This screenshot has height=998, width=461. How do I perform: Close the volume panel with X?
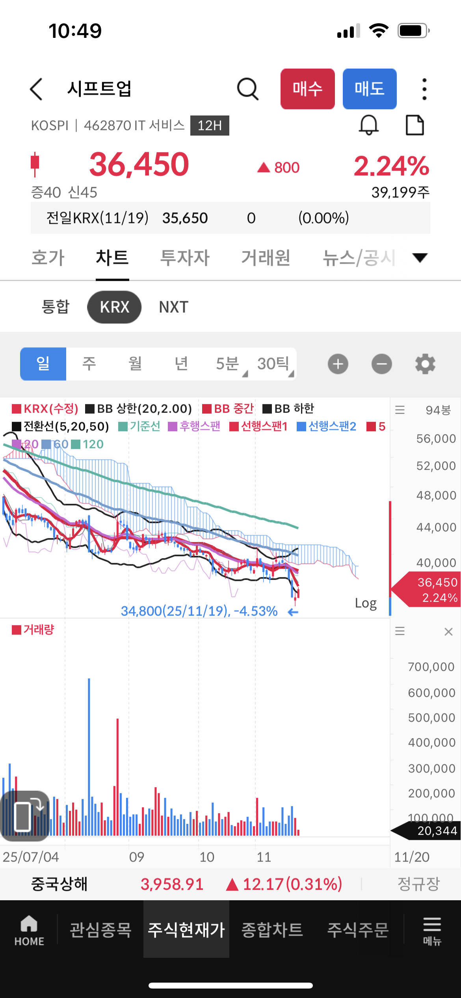coord(448,631)
